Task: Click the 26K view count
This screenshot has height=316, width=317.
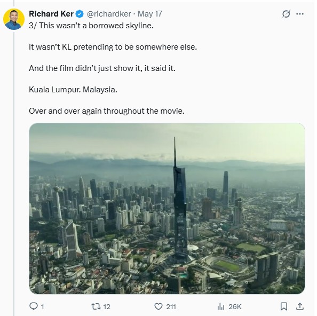Action: (235, 307)
